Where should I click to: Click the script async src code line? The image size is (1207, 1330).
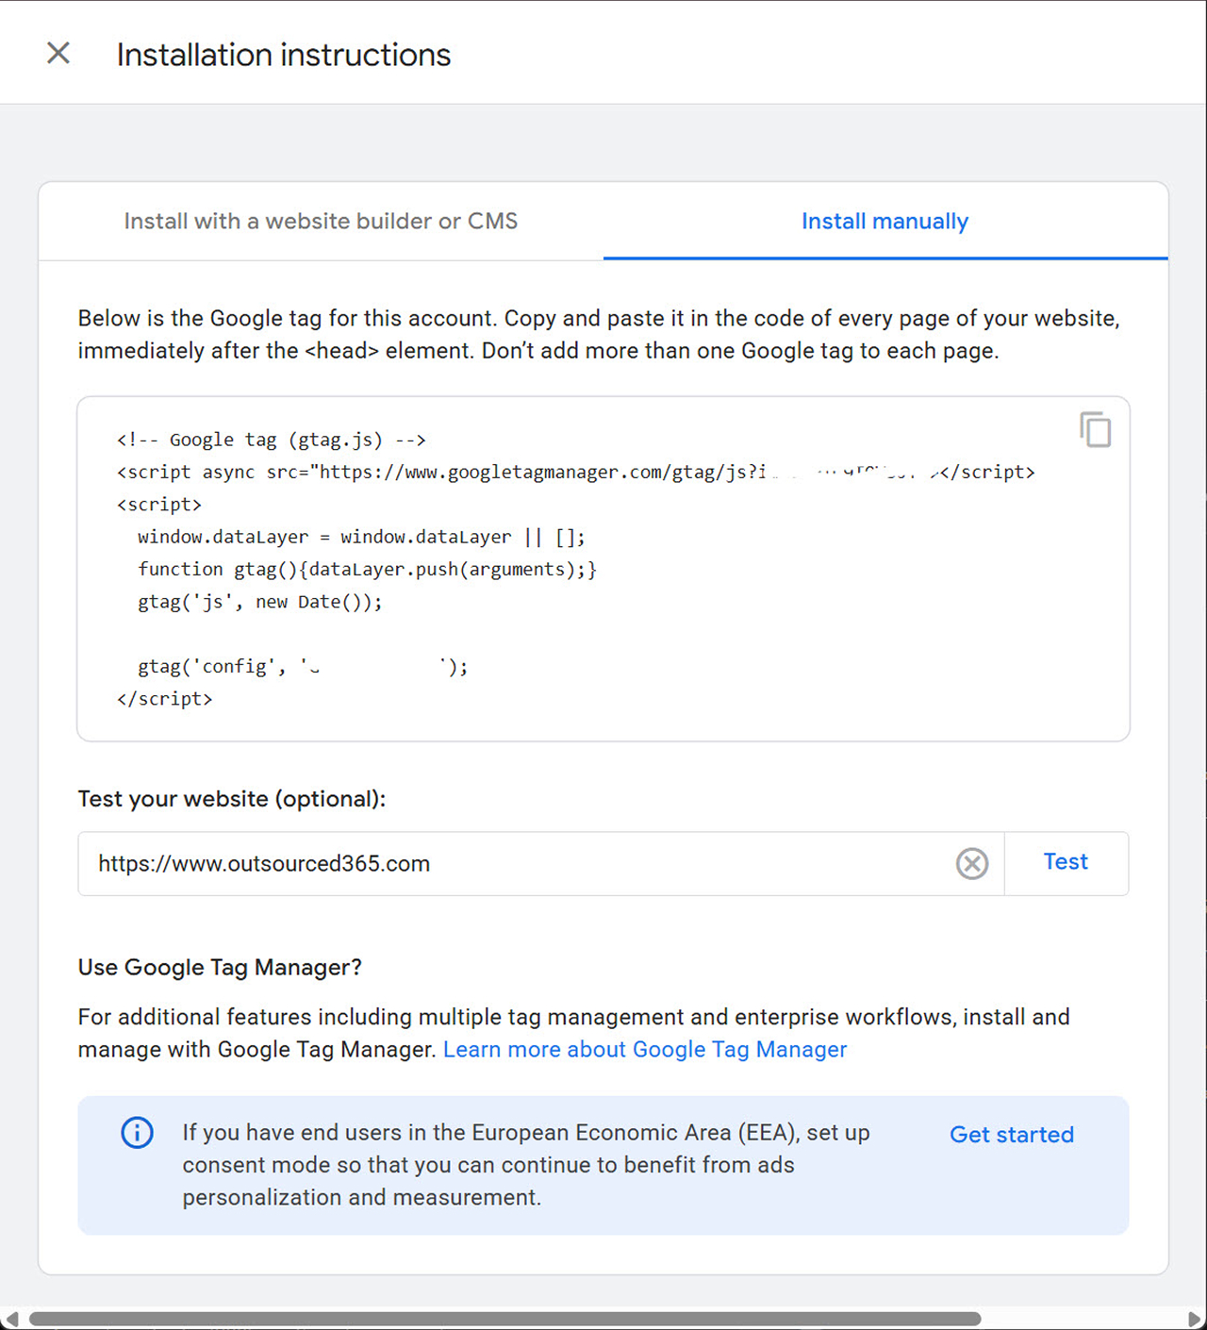point(576,472)
